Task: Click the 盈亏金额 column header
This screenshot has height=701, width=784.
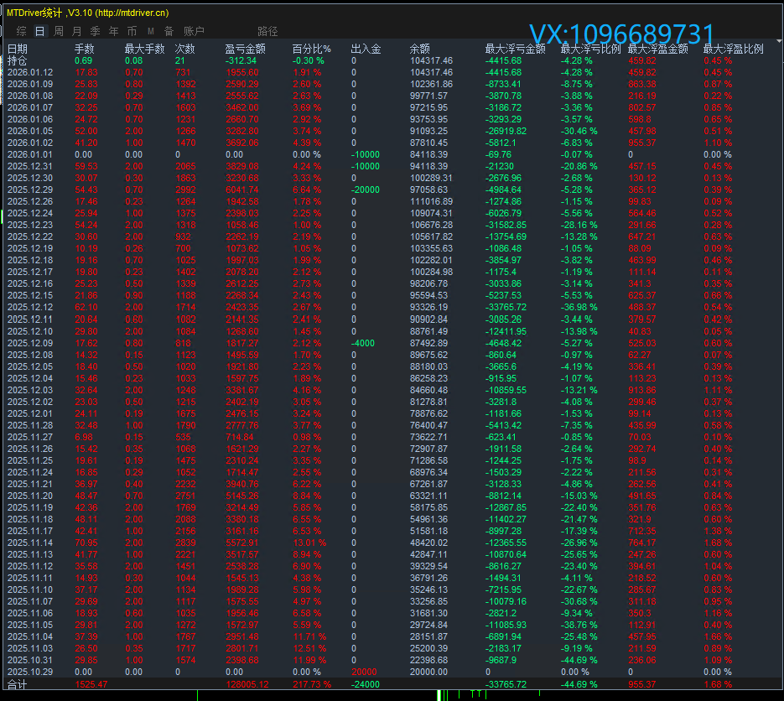Action: 246,49
